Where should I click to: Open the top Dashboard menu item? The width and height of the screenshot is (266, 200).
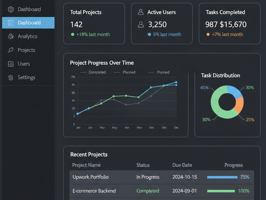28,9
